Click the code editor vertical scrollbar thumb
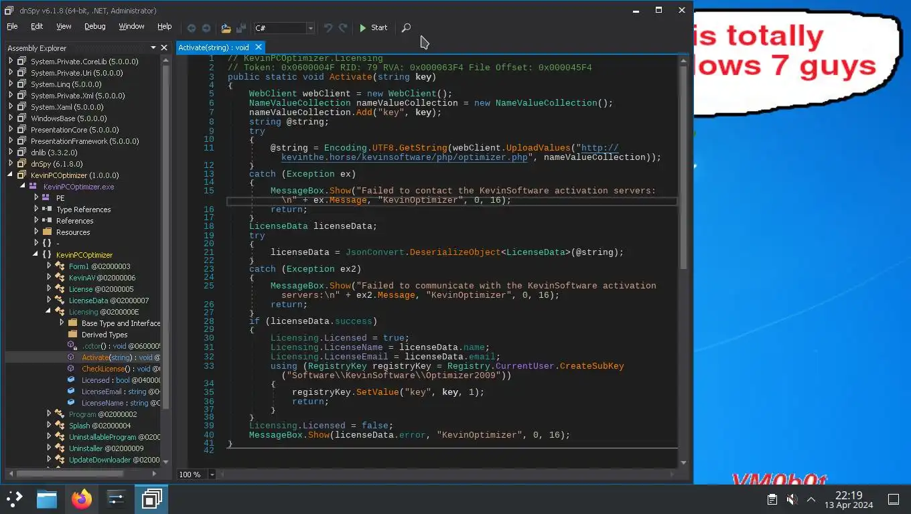This screenshot has width=911, height=514. pyautogui.click(x=683, y=167)
